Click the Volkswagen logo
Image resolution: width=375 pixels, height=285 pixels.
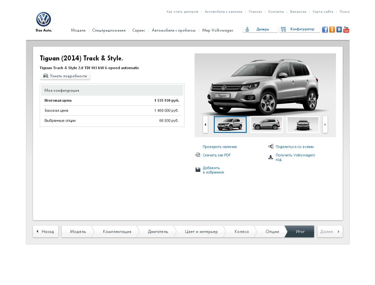(43, 19)
